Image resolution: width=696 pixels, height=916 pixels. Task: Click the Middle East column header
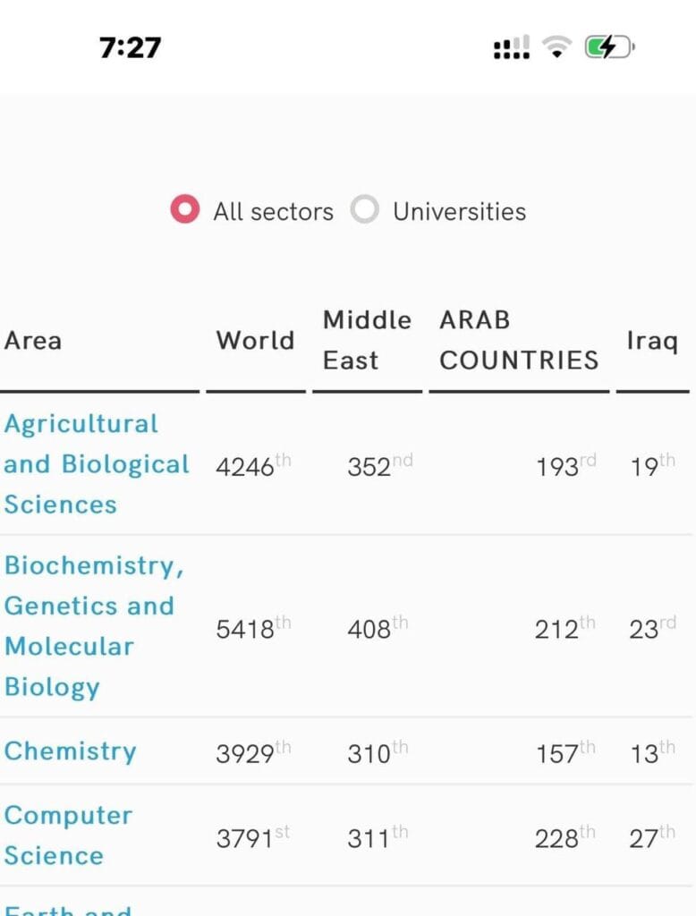tap(367, 341)
